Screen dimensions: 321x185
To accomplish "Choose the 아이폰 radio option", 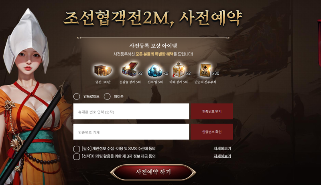I will coord(107,96).
